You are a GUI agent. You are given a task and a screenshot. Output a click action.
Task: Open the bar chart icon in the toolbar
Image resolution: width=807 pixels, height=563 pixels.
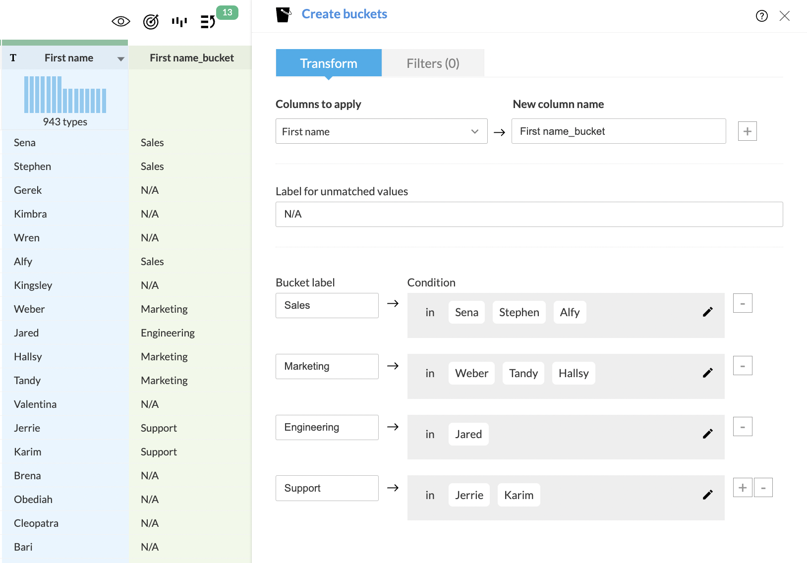(x=179, y=21)
